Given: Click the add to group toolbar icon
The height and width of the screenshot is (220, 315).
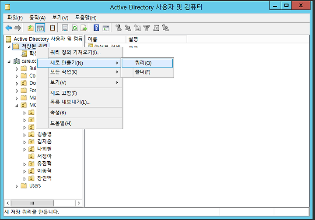Looking at the screenshot, I should (165, 28).
